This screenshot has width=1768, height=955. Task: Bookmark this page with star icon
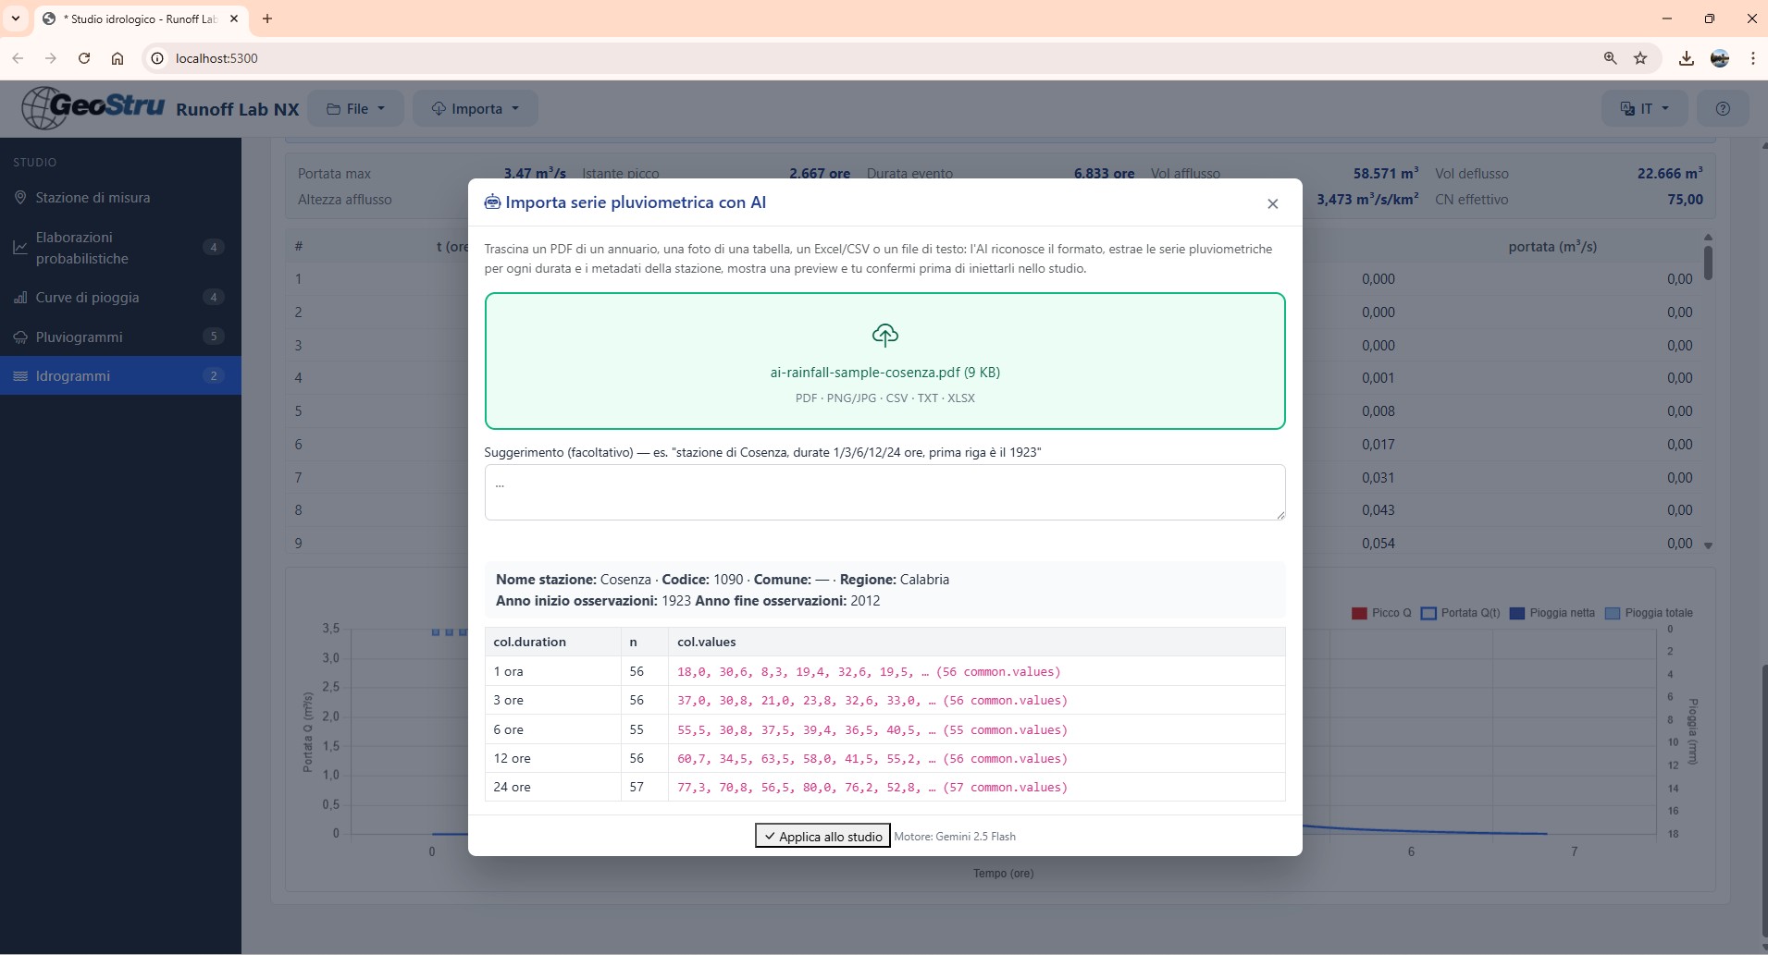[x=1640, y=58]
